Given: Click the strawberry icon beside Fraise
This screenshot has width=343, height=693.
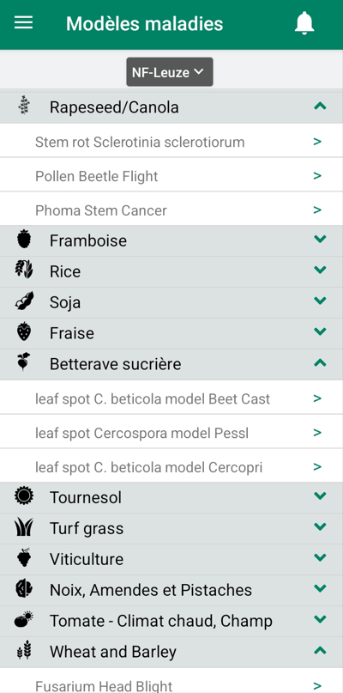Looking at the screenshot, I should pos(24,331).
